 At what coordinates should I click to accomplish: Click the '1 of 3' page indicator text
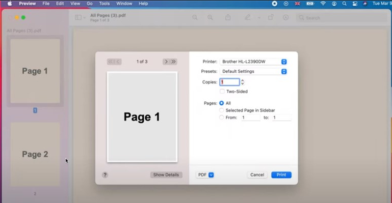coord(142,62)
